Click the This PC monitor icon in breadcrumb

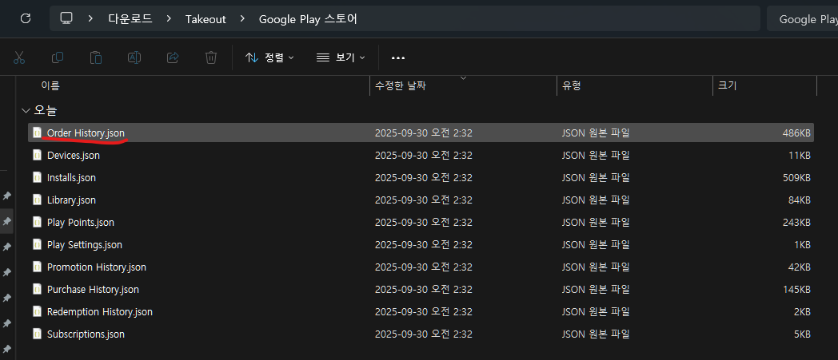coord(66,18)
